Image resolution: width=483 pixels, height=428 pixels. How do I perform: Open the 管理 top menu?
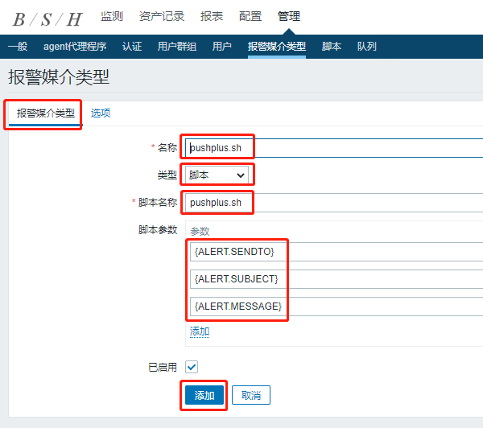[289, 16]
